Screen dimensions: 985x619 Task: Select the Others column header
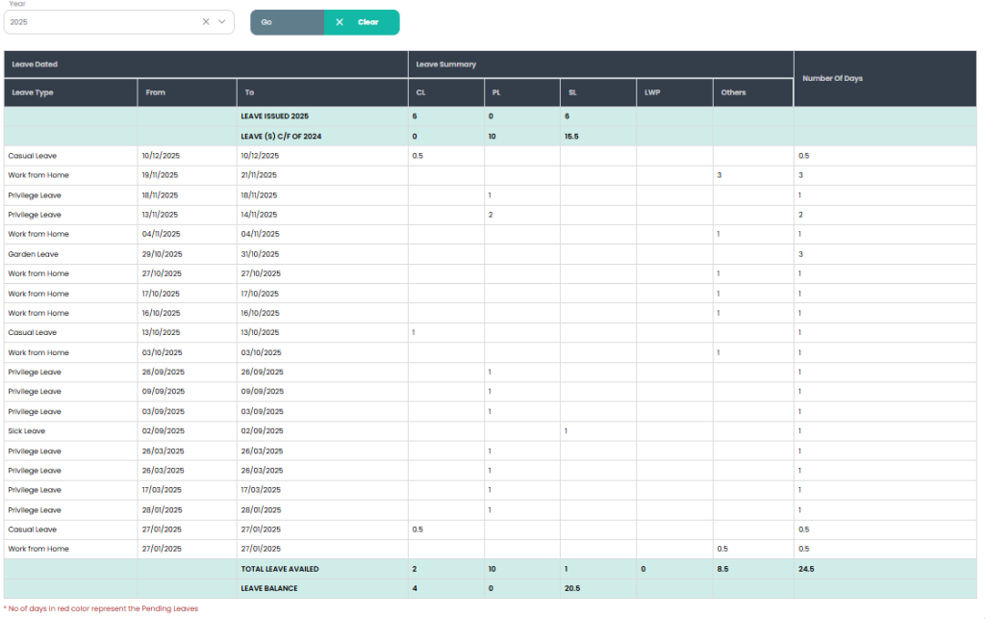733,92
